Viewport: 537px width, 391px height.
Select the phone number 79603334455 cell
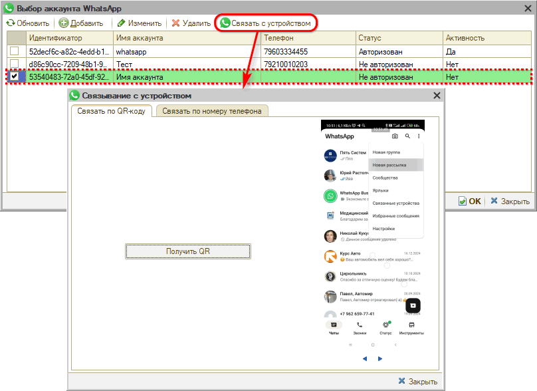(308, 52)
